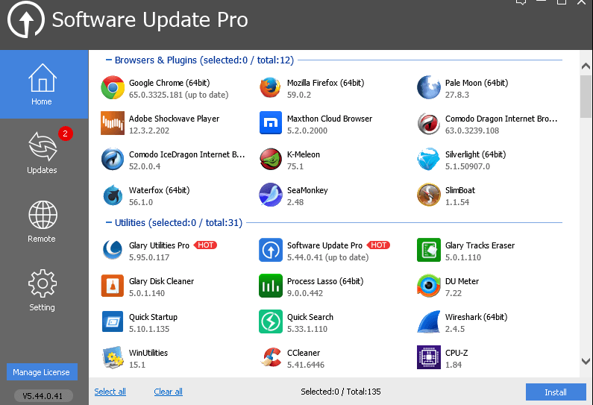This screenshot has width=593, height=405.
Task: Select the Mozilla Firefox icon
Action: click(270, 88)
